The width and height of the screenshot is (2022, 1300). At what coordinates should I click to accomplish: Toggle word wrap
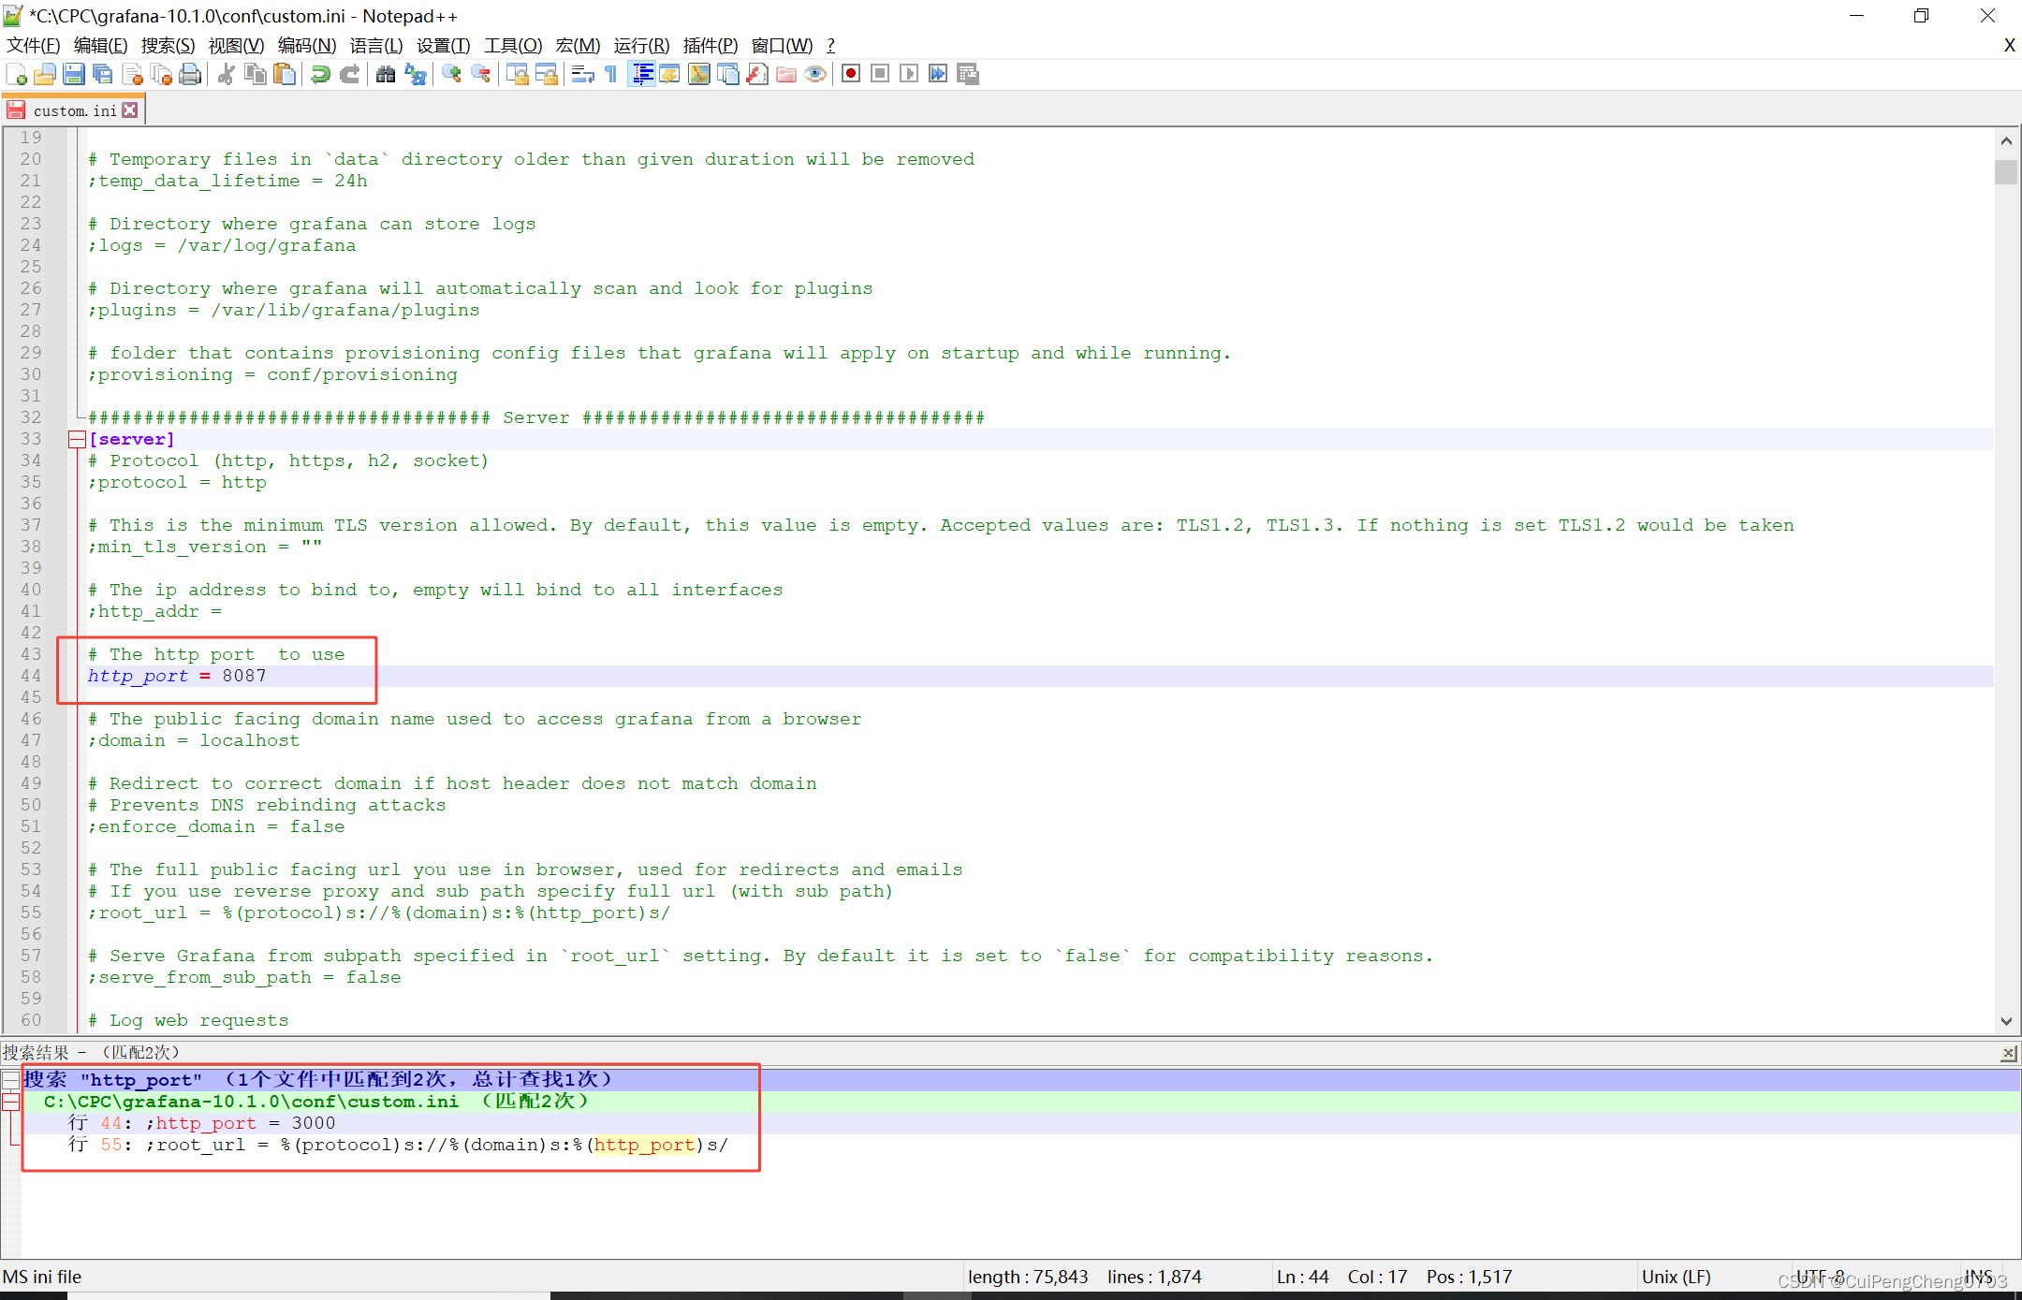point(582,74)
